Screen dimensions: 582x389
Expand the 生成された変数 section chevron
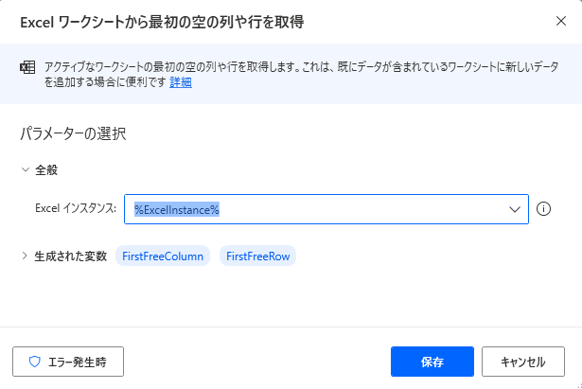point(25,256)
